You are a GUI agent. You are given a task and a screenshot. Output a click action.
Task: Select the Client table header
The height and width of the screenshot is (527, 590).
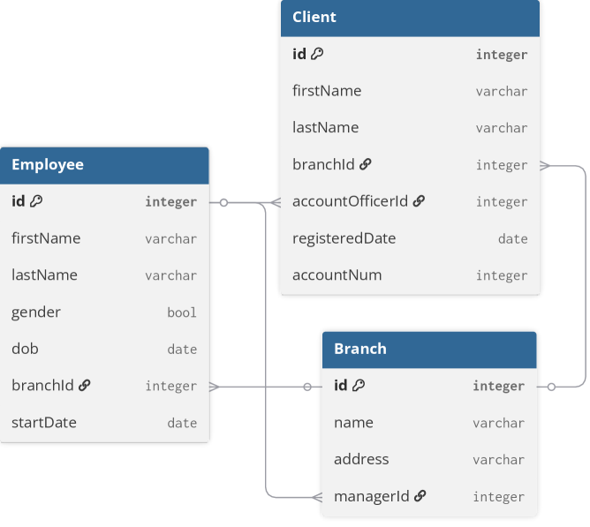(x=410, y=18)
